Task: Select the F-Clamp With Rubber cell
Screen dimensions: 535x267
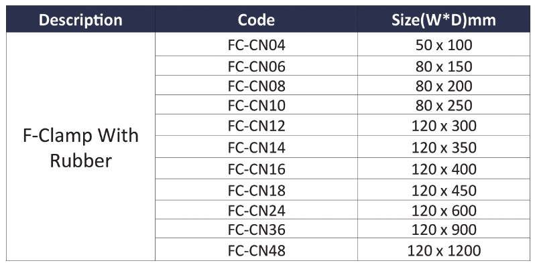Action: [x=80, y=147]
